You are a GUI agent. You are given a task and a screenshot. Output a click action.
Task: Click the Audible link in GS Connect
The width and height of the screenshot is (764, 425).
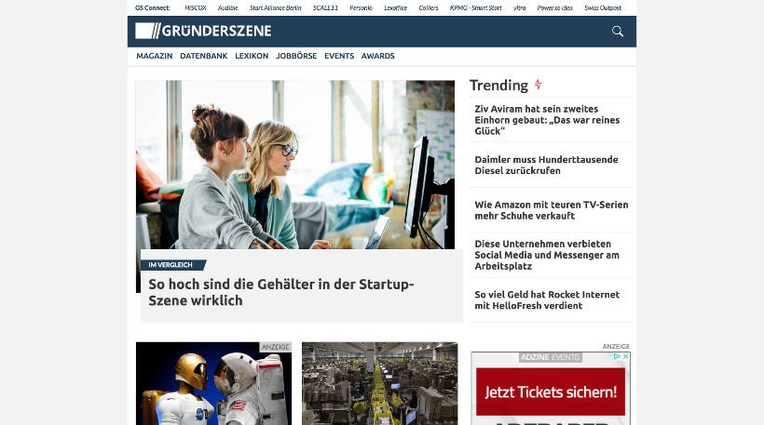pos(227,7)
